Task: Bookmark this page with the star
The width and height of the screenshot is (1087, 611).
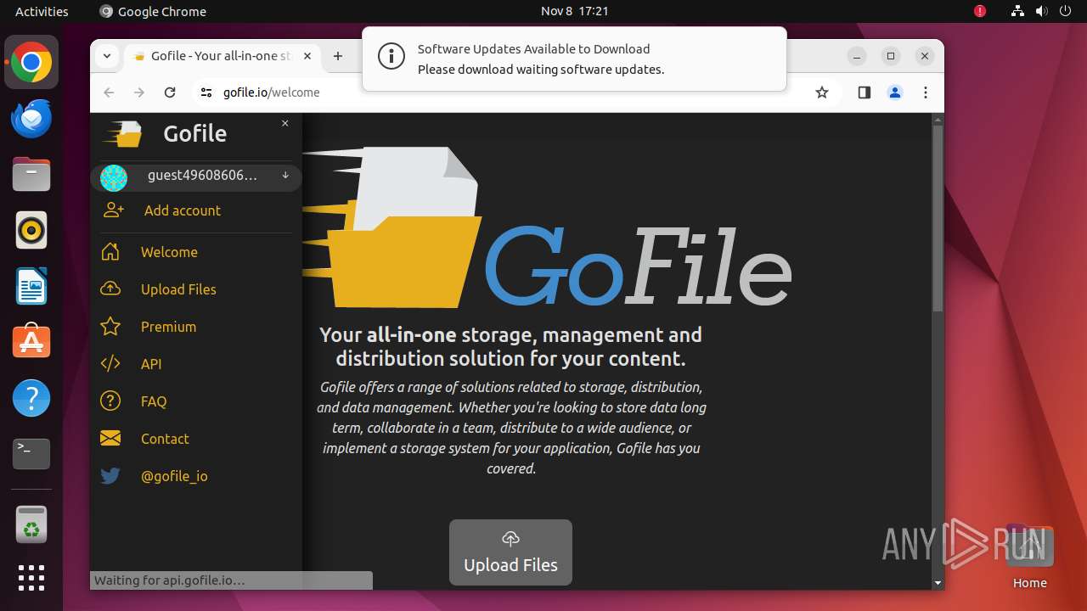Action: pos(822,92)
